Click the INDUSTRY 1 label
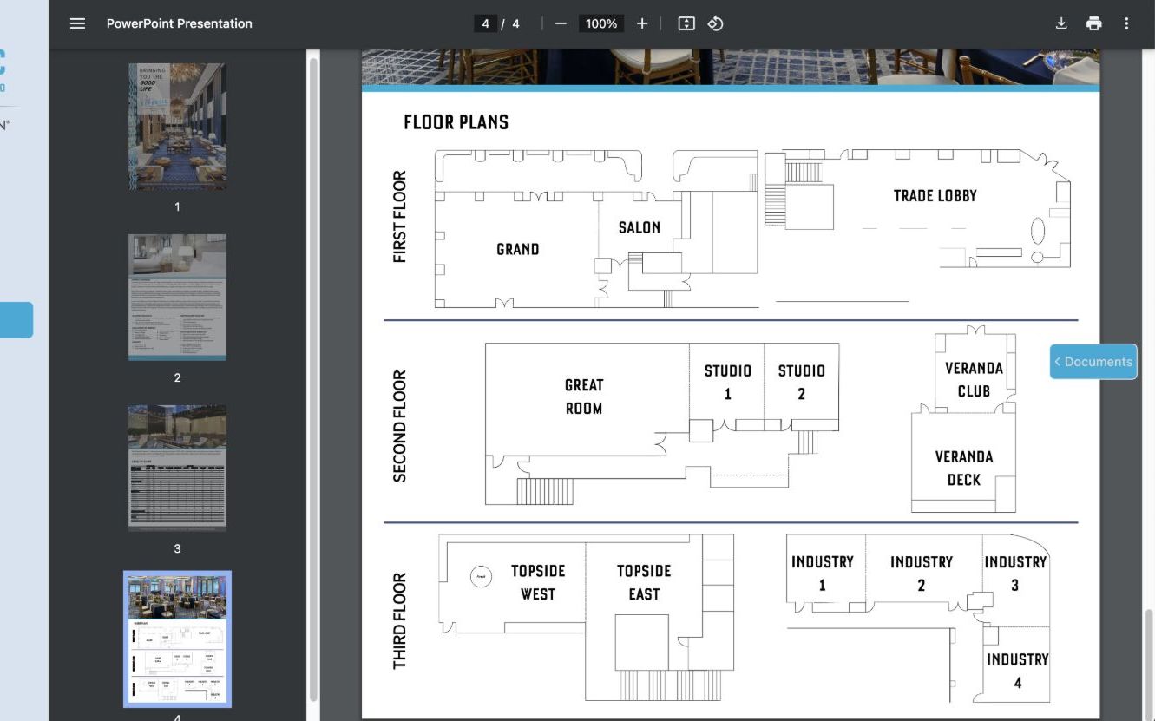This screenshot has width=1155, height=721. coord(823,574)
